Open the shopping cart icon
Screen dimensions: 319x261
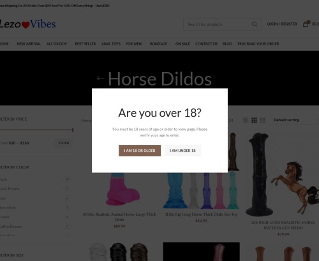tap(306, 24)
